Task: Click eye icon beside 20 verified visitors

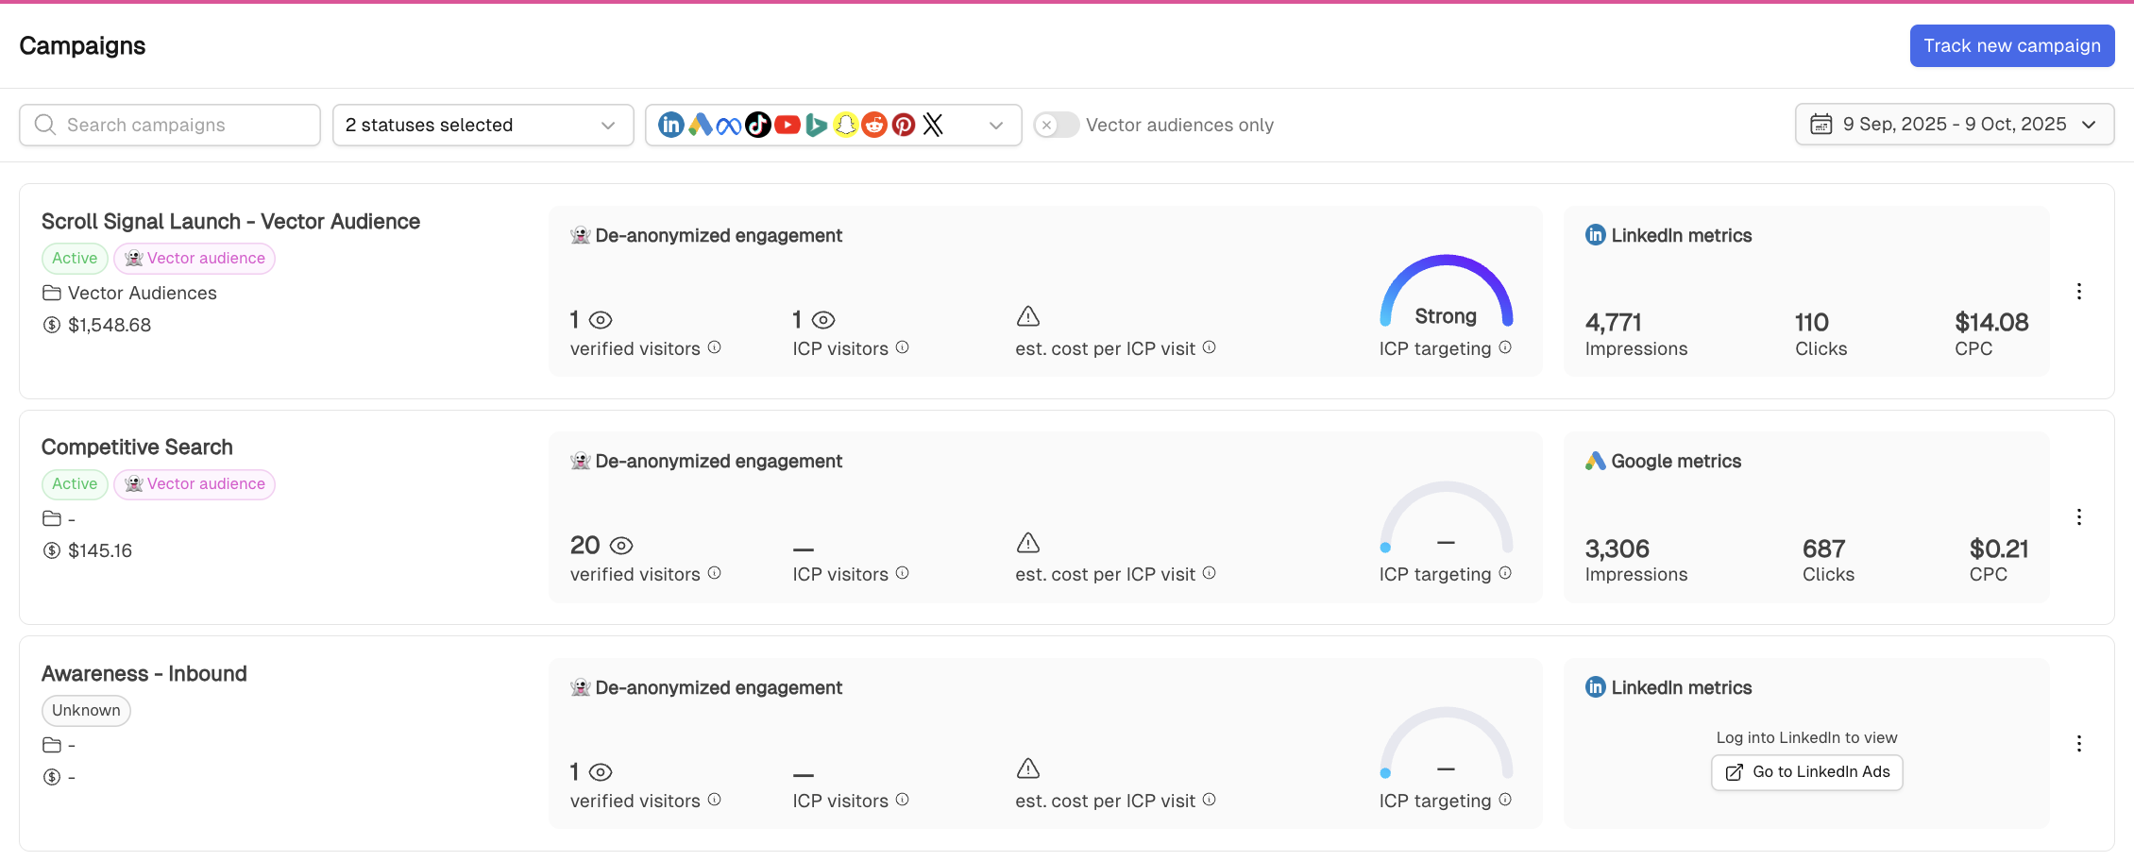Action: (621, 546)
